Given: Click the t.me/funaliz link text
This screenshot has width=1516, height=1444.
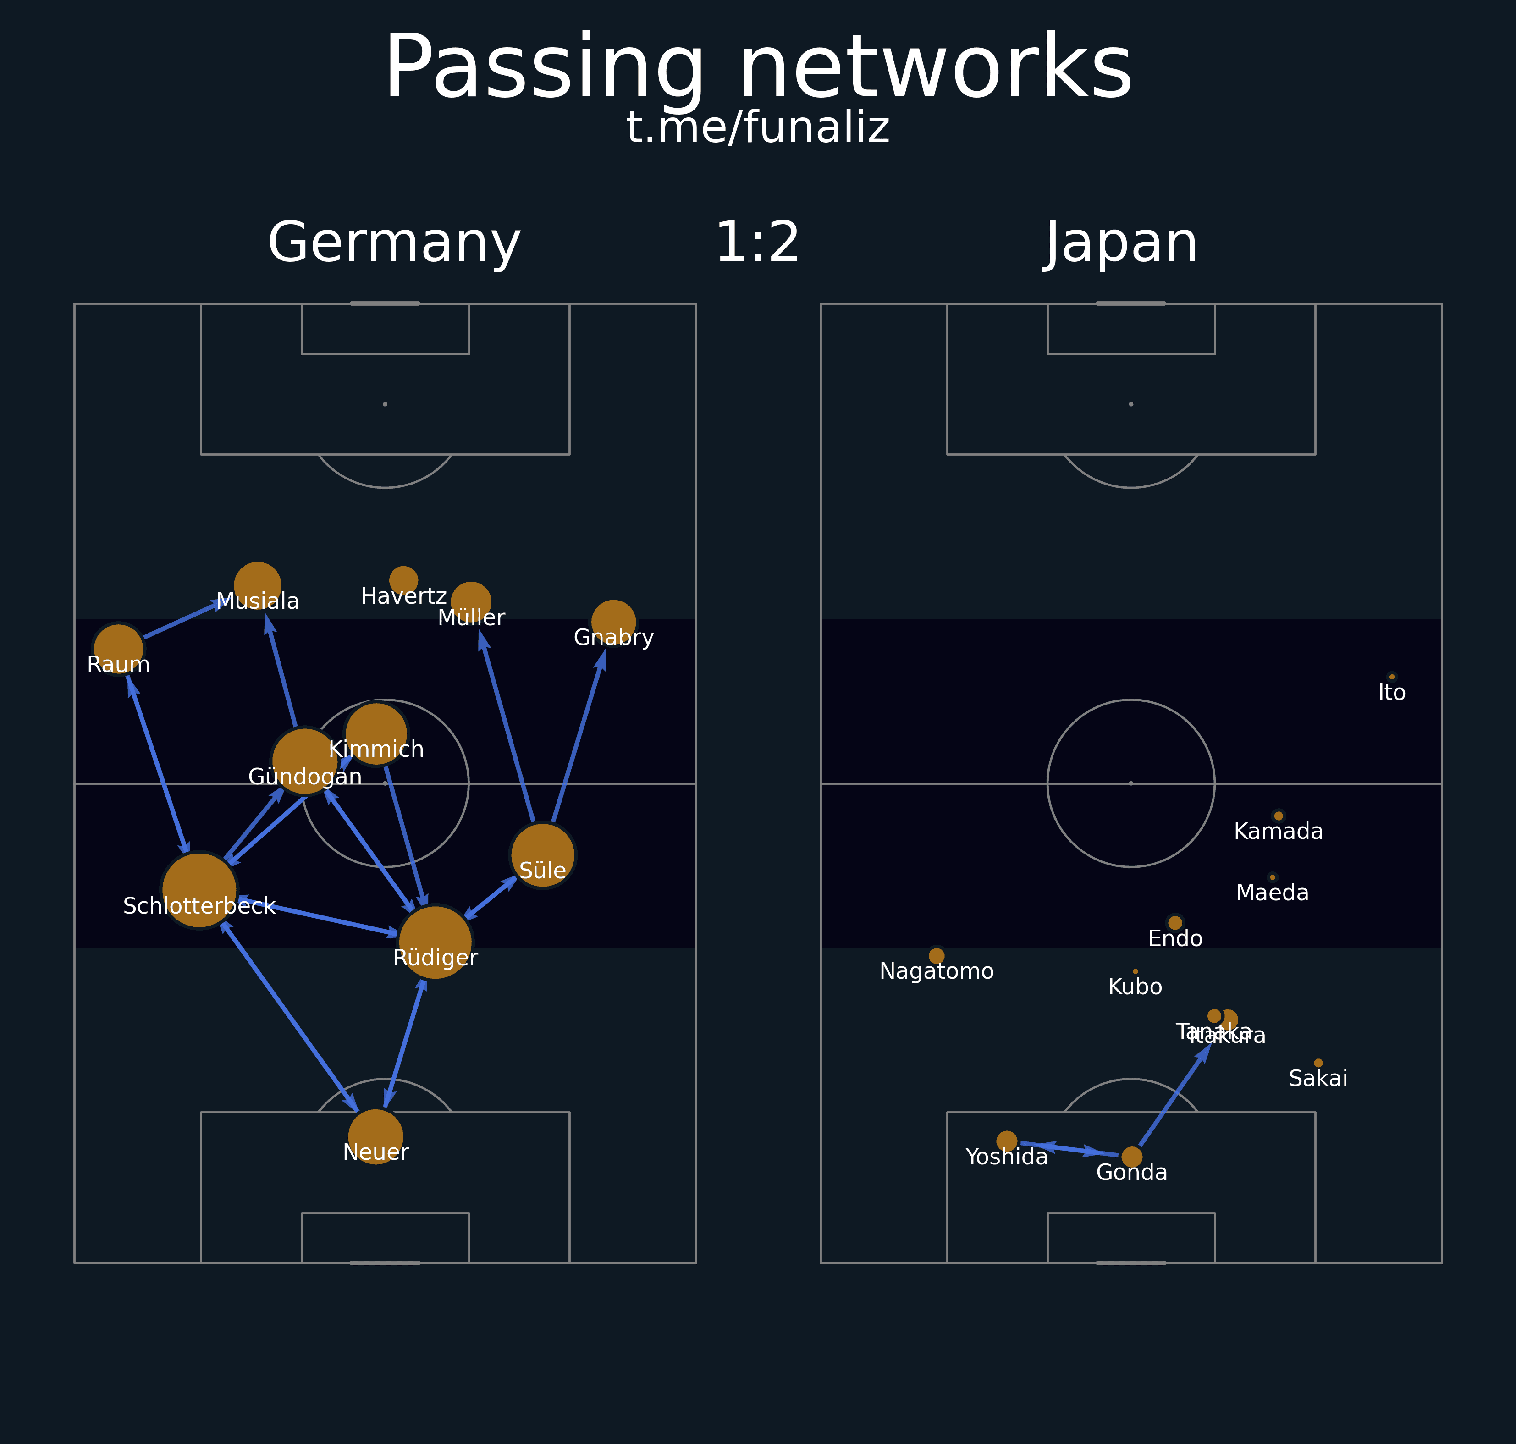Looking at the screenshot, I should (758, 128).
